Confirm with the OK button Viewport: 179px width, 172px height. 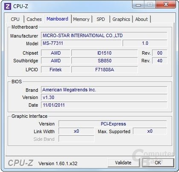(x=158, y=163)
